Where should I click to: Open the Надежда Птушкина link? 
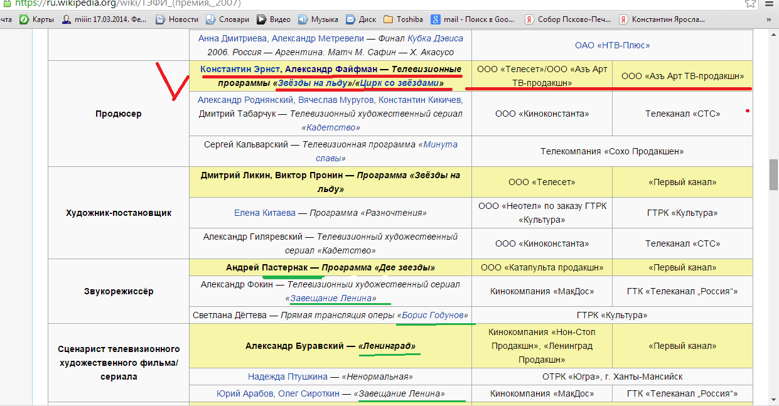(x=287, y=377)
